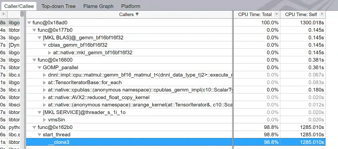Viewport: 338px width, 149px height.
Task: Sort by CPU Time: Total column header
Action: pyautogui.click(x=255, y=14)
